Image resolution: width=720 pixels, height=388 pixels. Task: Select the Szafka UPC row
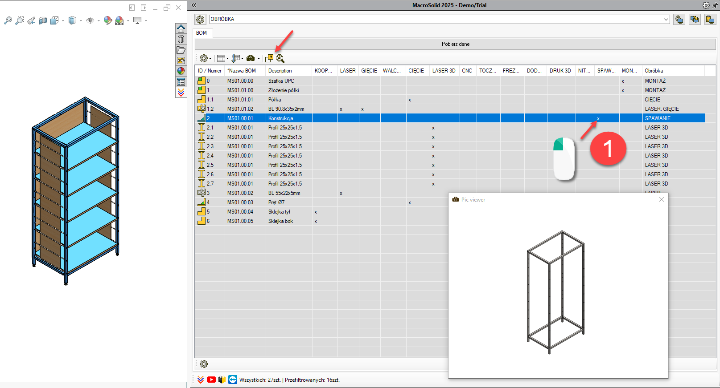(450, 81)
